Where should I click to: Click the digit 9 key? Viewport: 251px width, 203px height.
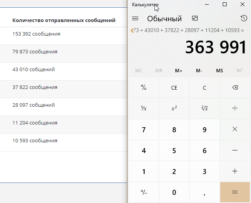coord(205,129)
